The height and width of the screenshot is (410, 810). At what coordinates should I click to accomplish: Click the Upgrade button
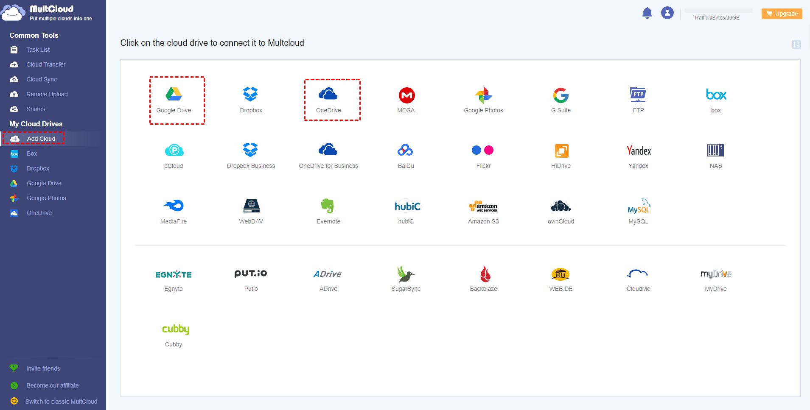coord(781,14)
